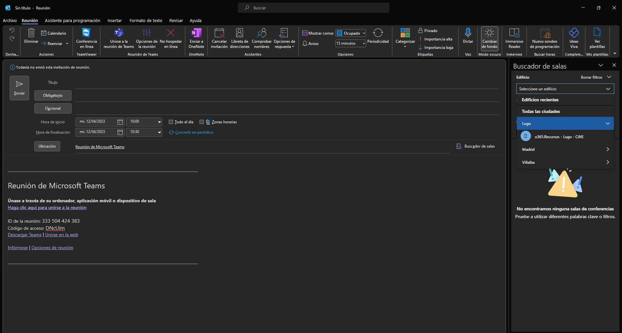
Task: Open the Categorizar color menu
Action: pyautogui.click(x=405, y=38)
